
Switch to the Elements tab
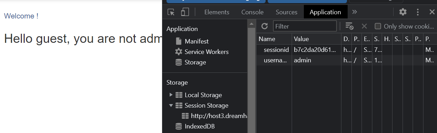pyautogui.click(x=217, y=12)
